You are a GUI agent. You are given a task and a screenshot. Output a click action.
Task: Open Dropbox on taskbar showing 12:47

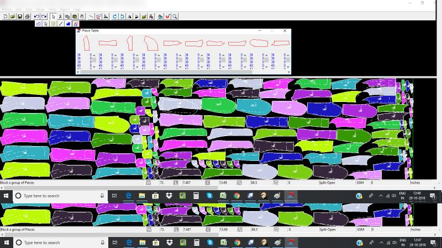[170, 242]
